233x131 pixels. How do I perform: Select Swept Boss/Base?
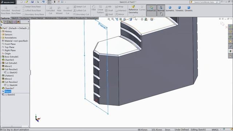[31, 7]
